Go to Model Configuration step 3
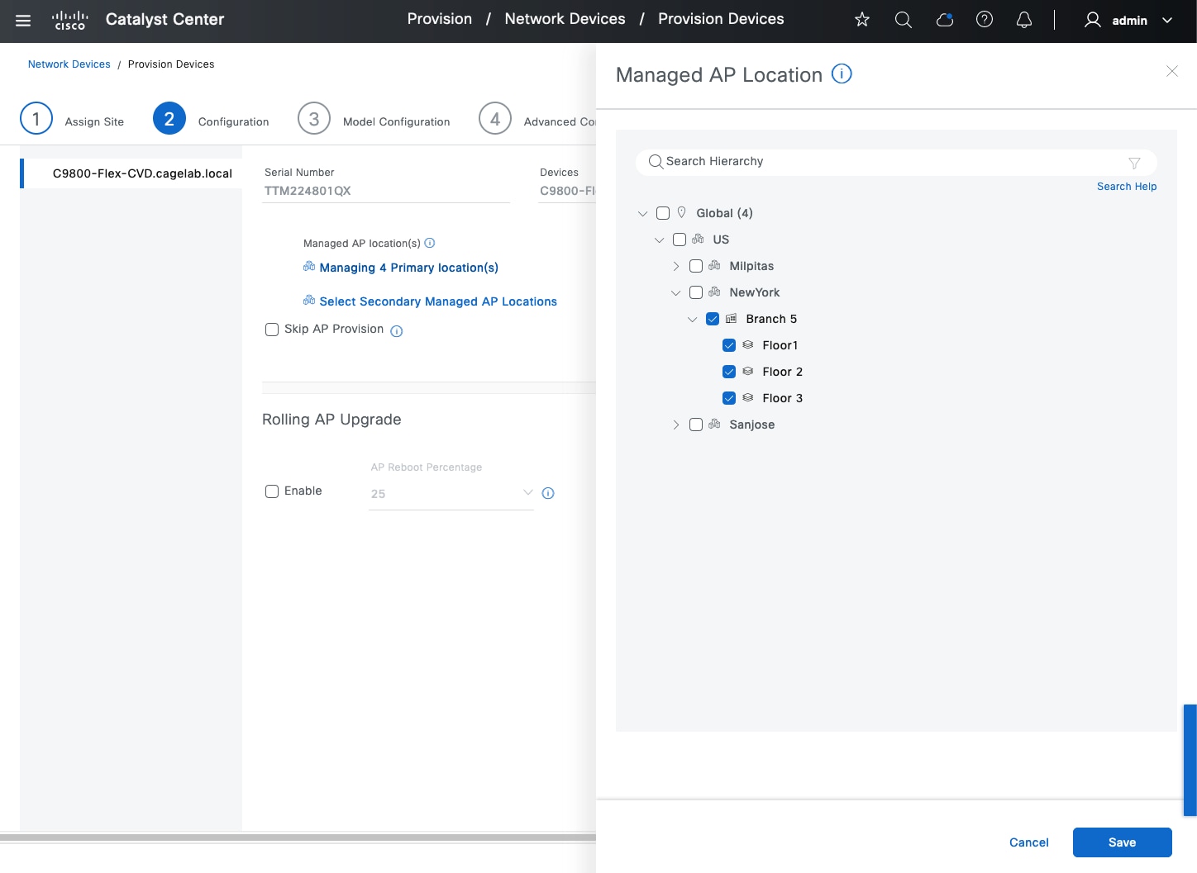Image resolution: width=1197 pixels, height=873 pixels. [314, 119]
